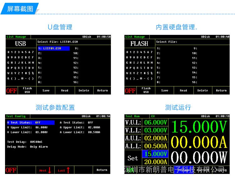Toggle red OFF indicator in USB screen
The height and width of the screenshot is (184, 235).
point(11,90)
